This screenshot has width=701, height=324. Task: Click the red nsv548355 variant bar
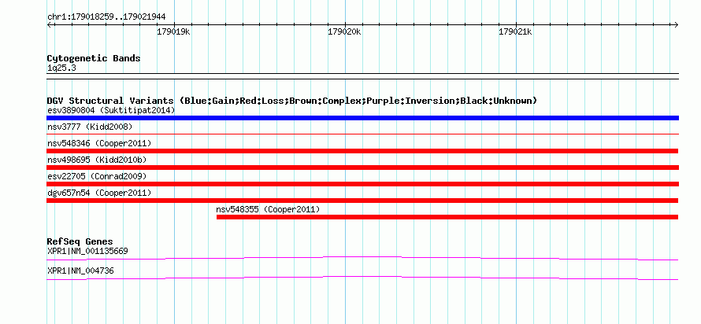pos(447,217)
